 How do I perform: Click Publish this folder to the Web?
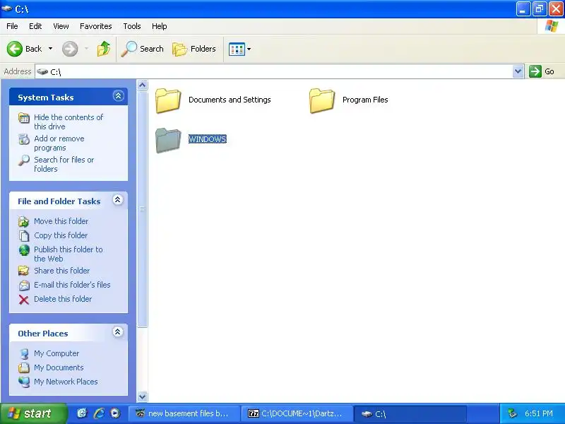(68, 254)
